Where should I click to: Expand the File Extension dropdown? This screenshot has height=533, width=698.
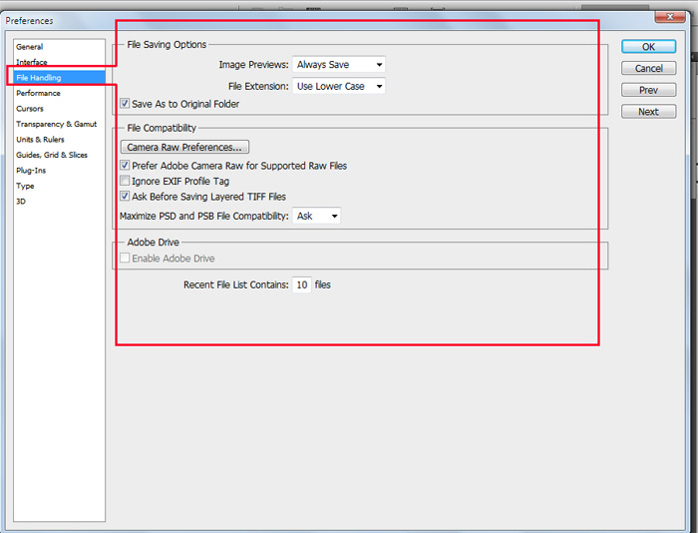coord(339,87)
